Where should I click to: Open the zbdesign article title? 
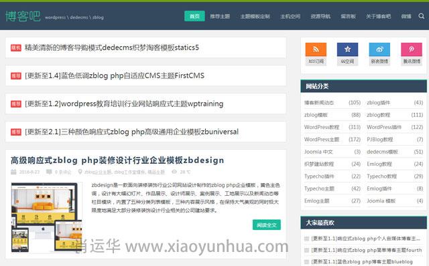click(117, 160)
